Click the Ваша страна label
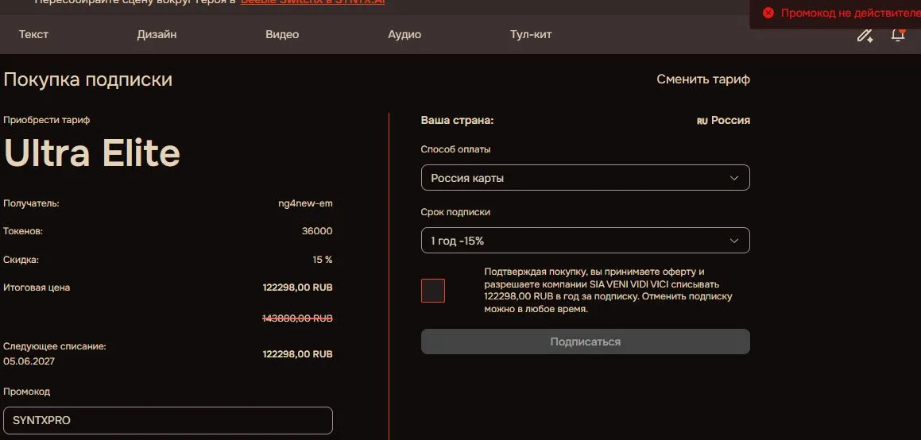 pyautogui.click(x=457, y=120)
